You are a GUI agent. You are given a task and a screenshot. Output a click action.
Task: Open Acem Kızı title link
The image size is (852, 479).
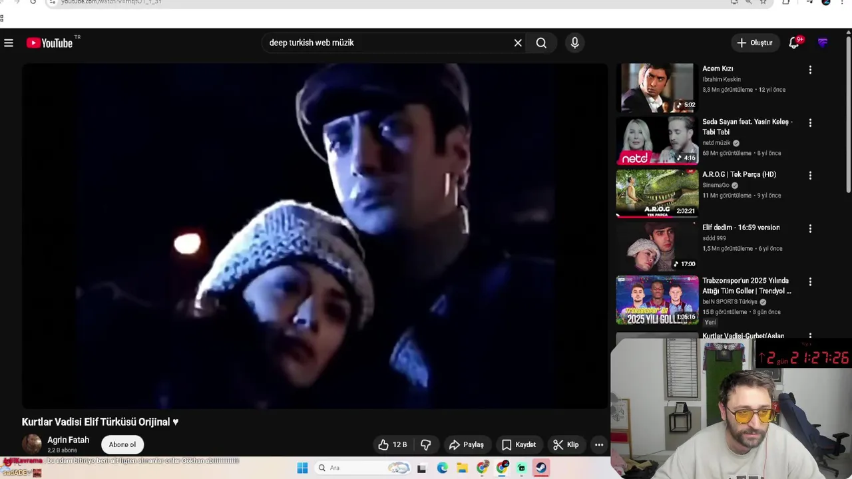point(718,69)
